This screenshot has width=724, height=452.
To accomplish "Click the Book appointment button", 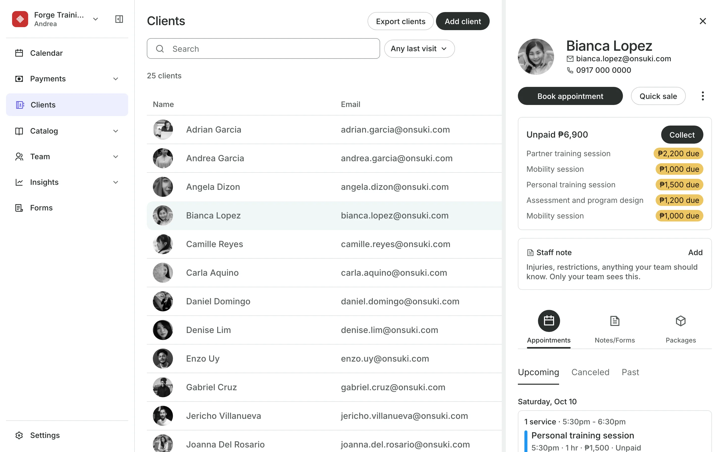I will coord(570,96).
